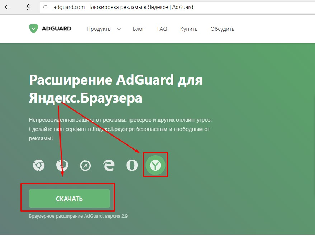This screenshot has width=315, height=237.
Task: Select the Opera browser icon
Action: 132,165
